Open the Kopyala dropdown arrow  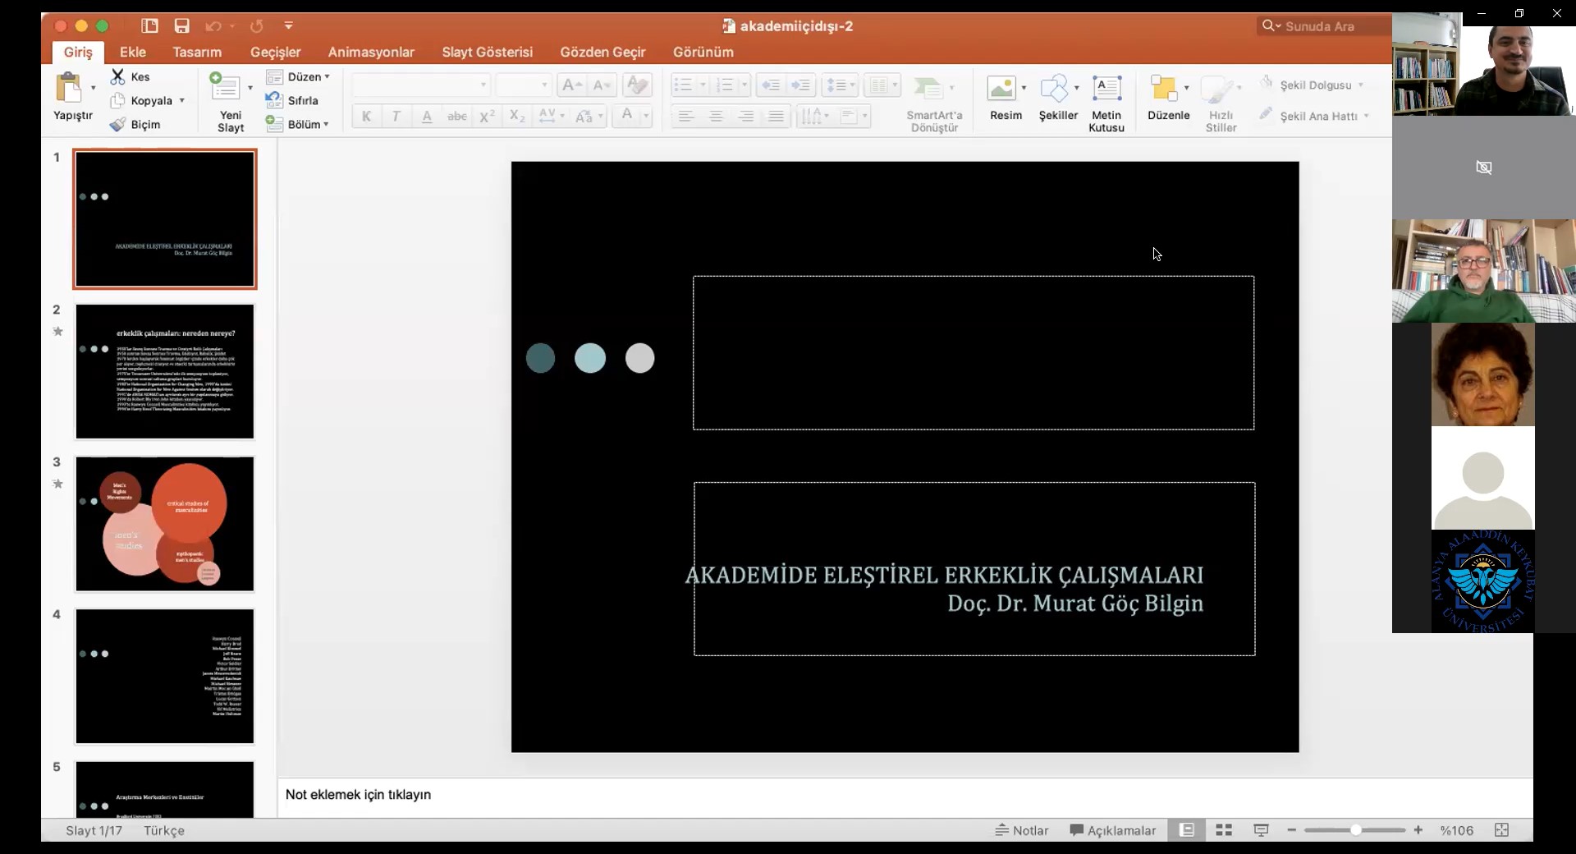[181, 100]
